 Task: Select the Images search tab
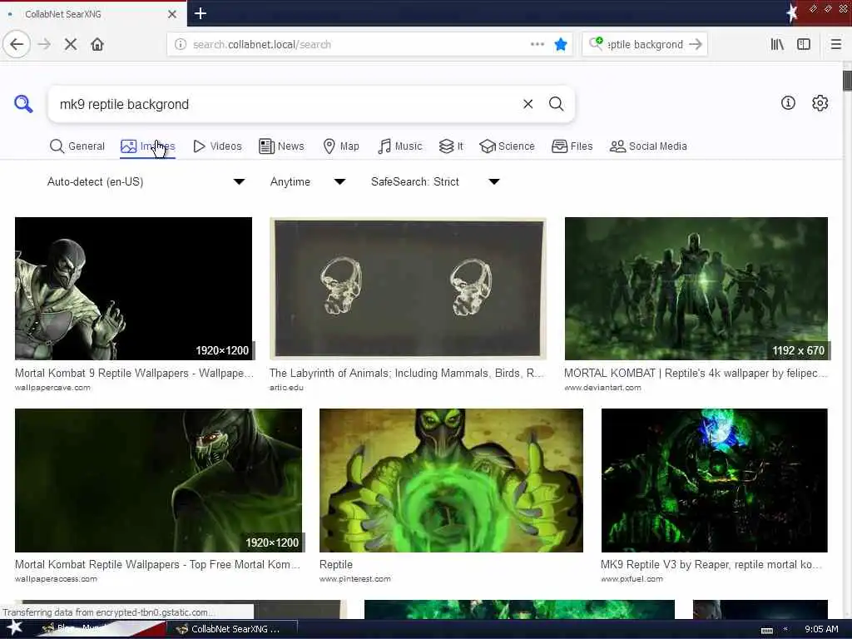click(x=147, y=146)
